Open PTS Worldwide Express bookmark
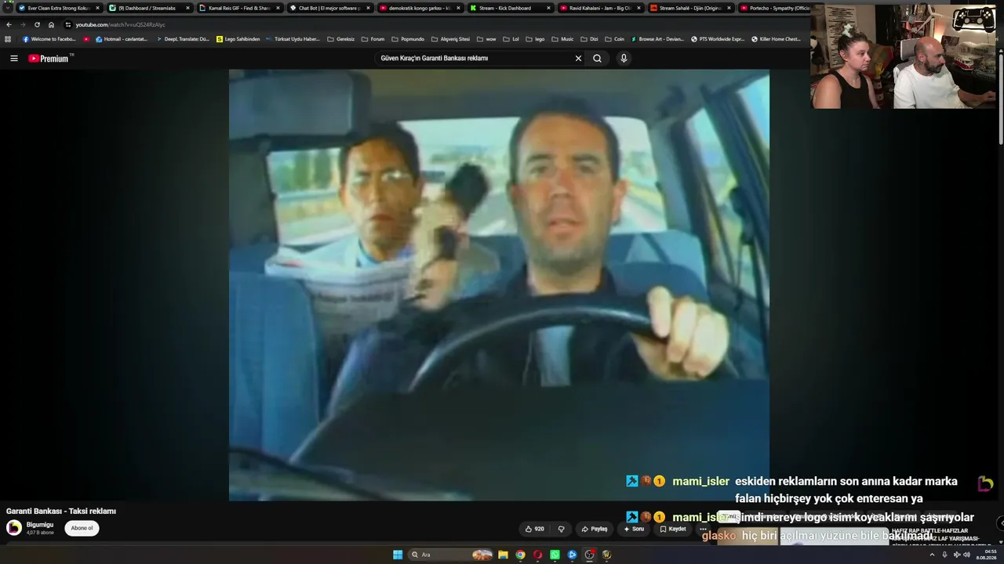 pyautogui.click(x=718, y=38)
